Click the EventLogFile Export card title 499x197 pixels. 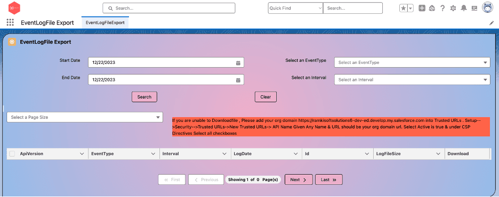pos(45,42)
